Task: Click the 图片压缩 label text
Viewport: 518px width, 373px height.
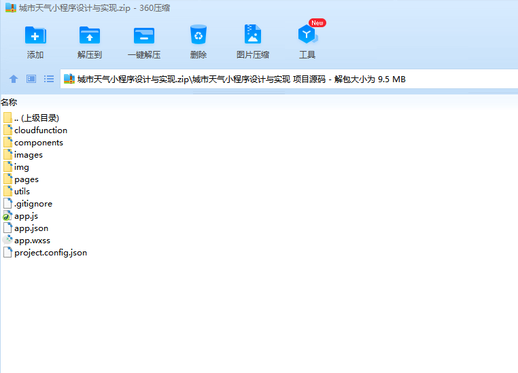Action: pos(253,55)
